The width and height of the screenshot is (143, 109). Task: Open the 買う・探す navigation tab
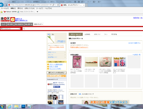(x=10, y=24)
